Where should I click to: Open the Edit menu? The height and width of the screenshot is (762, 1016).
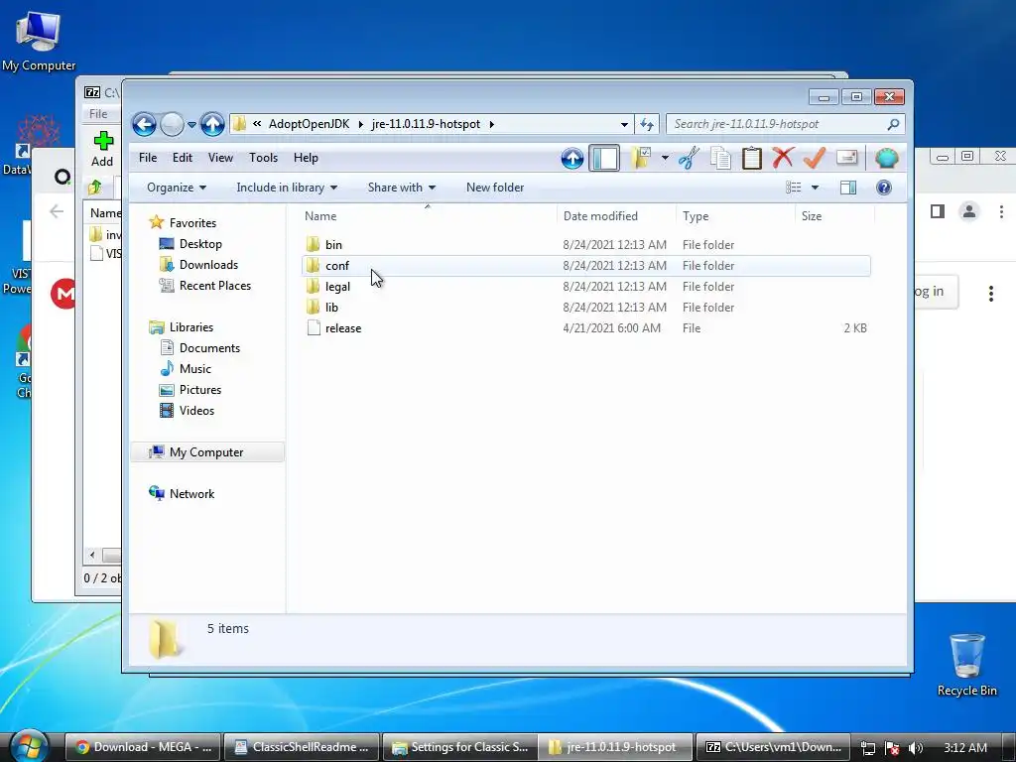click(183, 158)
